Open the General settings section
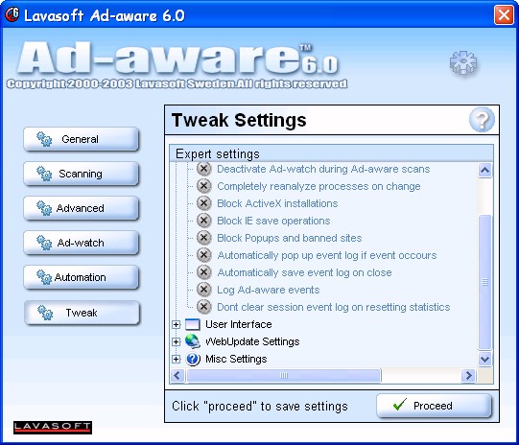The image size is (519, 445). pos(82,139)
